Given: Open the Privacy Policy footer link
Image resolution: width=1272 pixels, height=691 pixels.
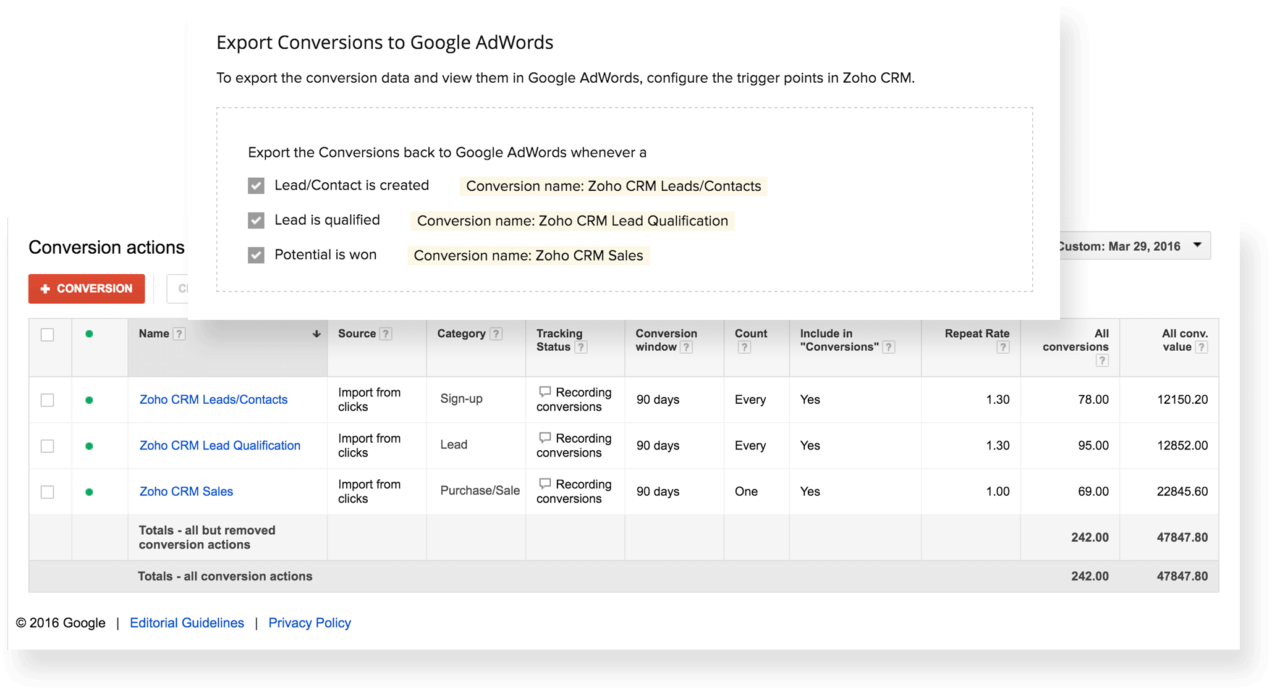Looking at the screenshot, I should tap(309, 622).
